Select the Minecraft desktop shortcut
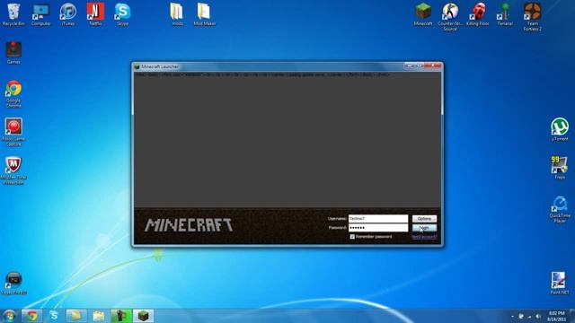This screenshot has height=323, width=575. pos(423,14)
